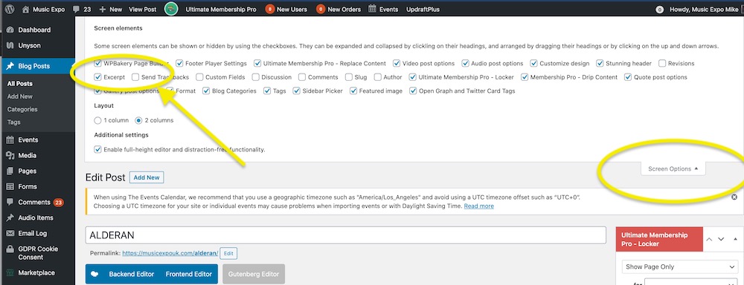This screenshot has width=744, height=285.
Task: Click the Forms sidebar icon
Action: (x=10, y=186)
